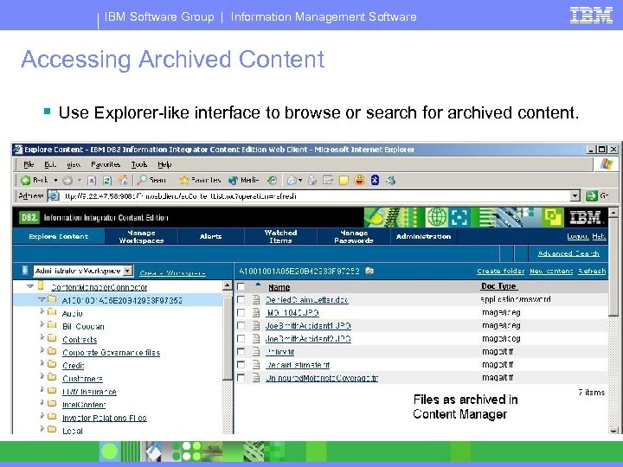Click the document icon of JoeSmithAccident1.JPG
This screenshot has height=467, width=623.
(256, 326)
